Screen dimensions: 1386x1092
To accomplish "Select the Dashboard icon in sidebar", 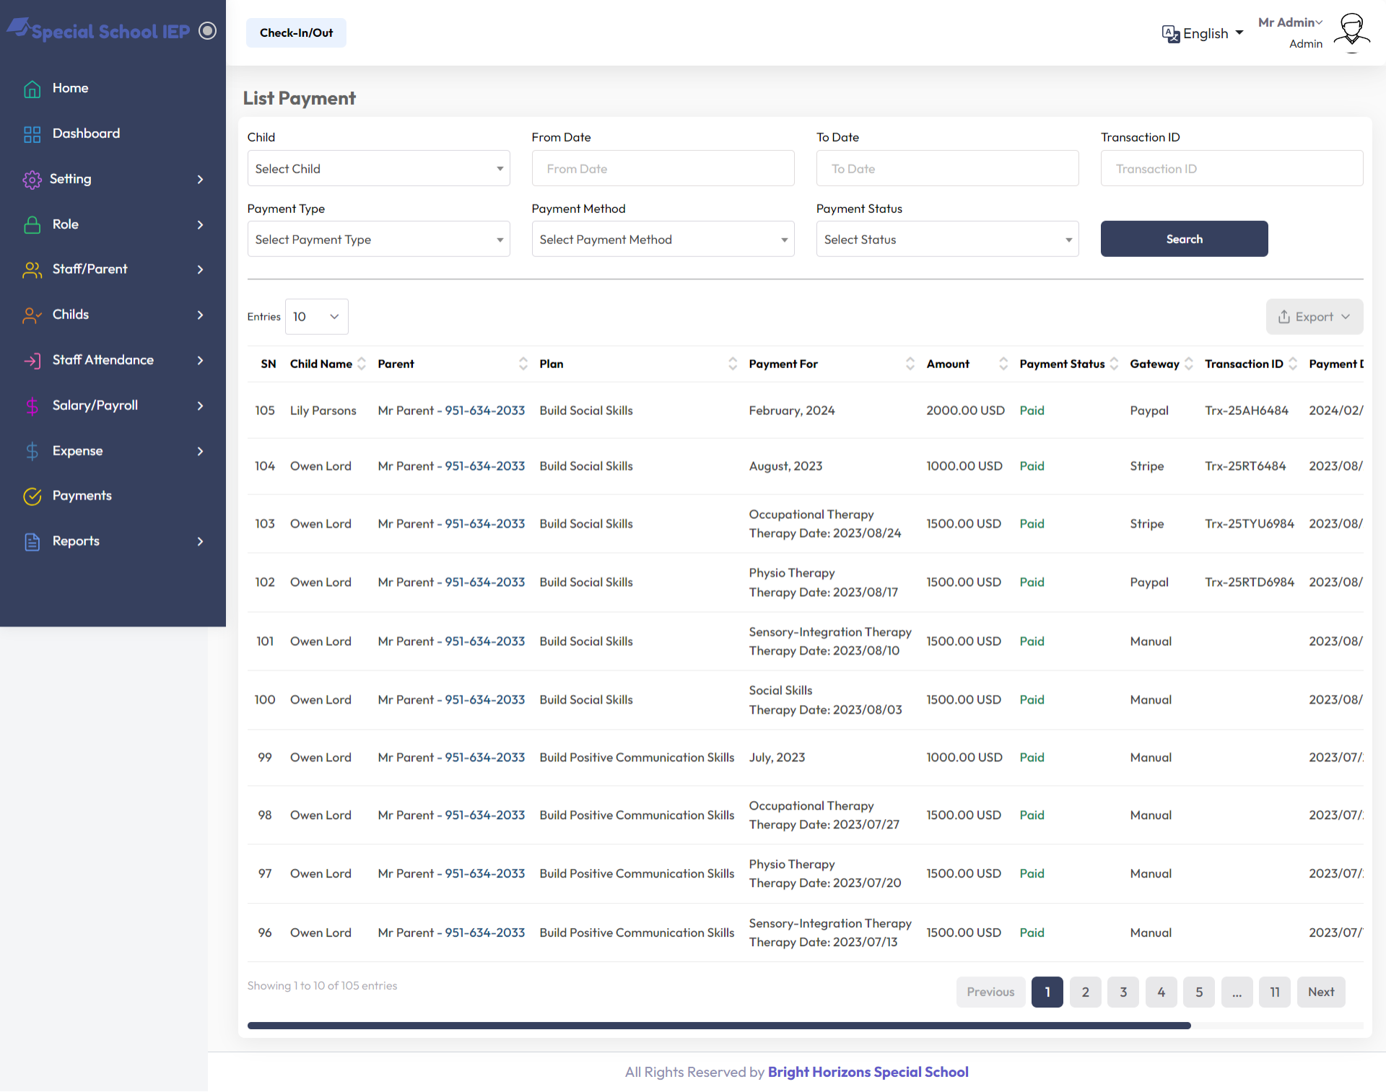I will point(32,134).
